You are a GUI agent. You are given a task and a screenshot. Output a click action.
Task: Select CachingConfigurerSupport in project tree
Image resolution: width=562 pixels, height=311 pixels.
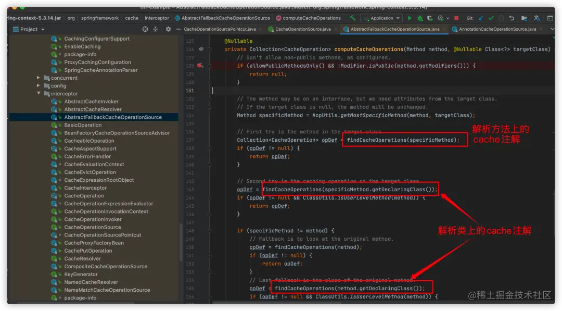point(97,39)
